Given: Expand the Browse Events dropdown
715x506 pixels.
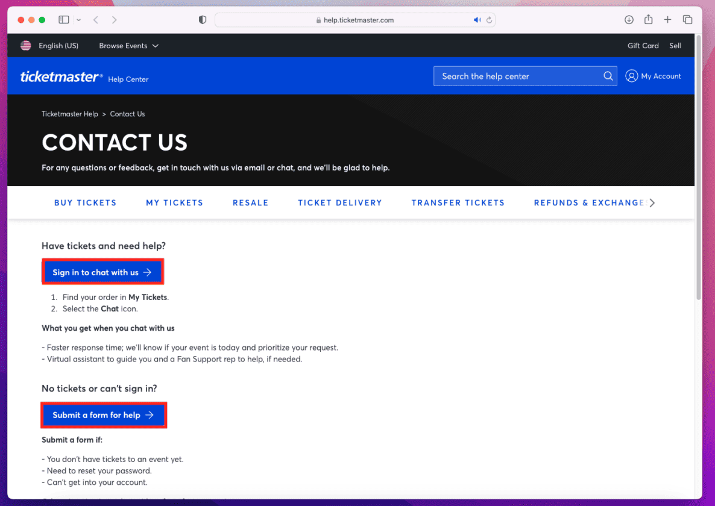Looking at the screenshot, I should pos(128,45).
